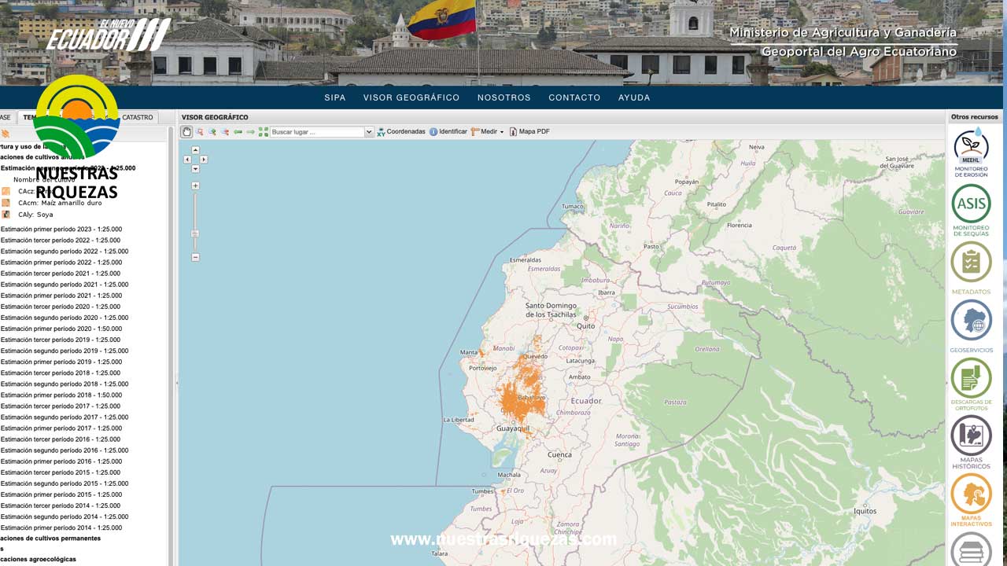Open the Buscar lugar dropdown arrow
Viewport: 1007px width, 566px height.
pyautogui.click(x=369, y=131)
